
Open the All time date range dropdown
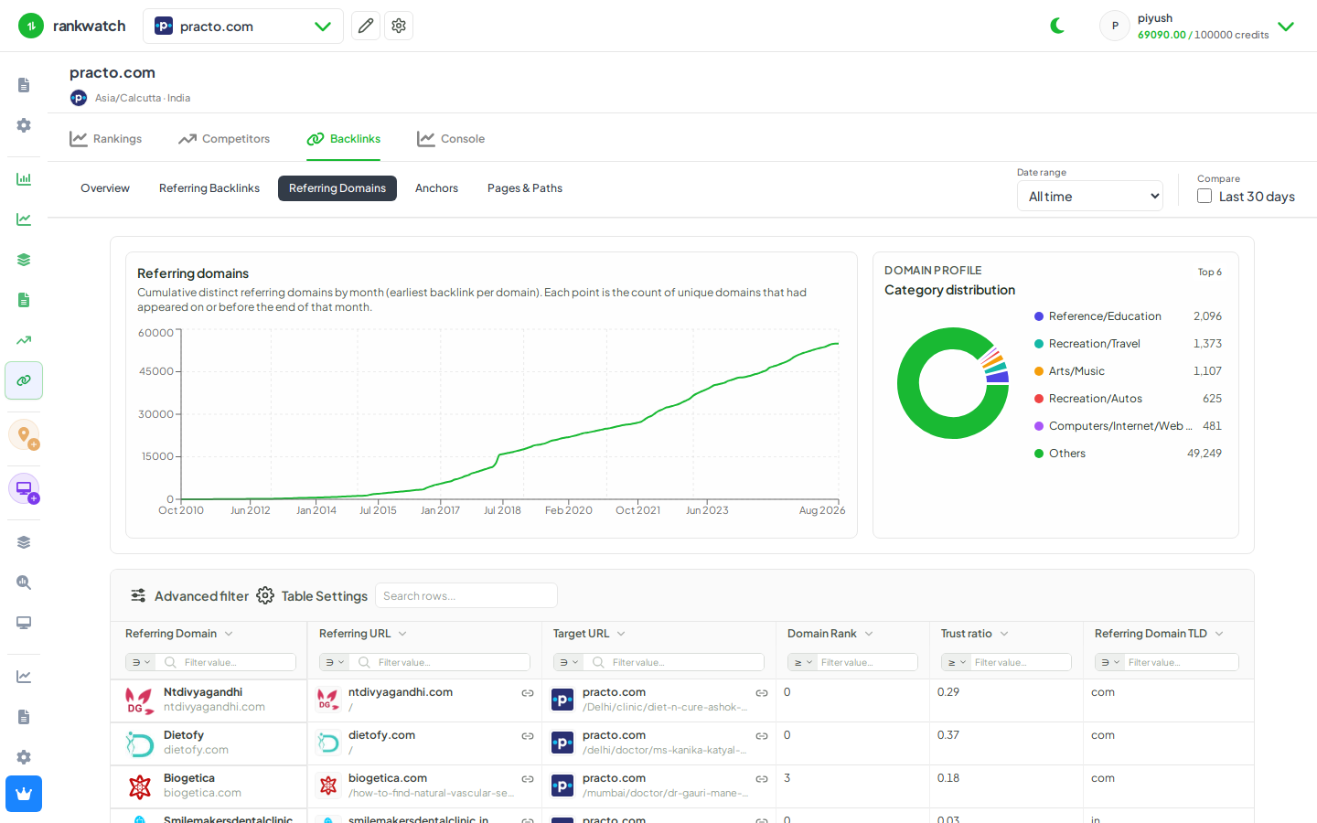(1090, 196)
